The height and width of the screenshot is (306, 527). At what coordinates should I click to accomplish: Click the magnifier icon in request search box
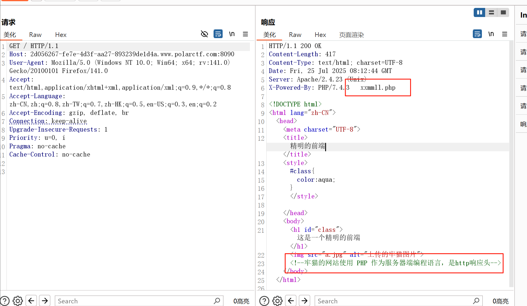pyautogui.click(x=217, y=301)
